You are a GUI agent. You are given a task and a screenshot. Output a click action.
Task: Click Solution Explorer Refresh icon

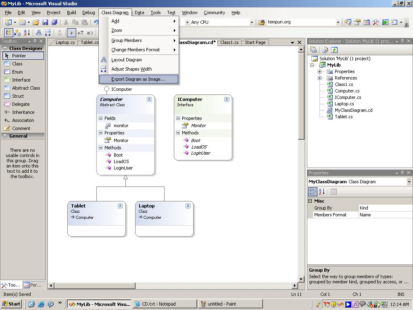click(x=334, y=50)
